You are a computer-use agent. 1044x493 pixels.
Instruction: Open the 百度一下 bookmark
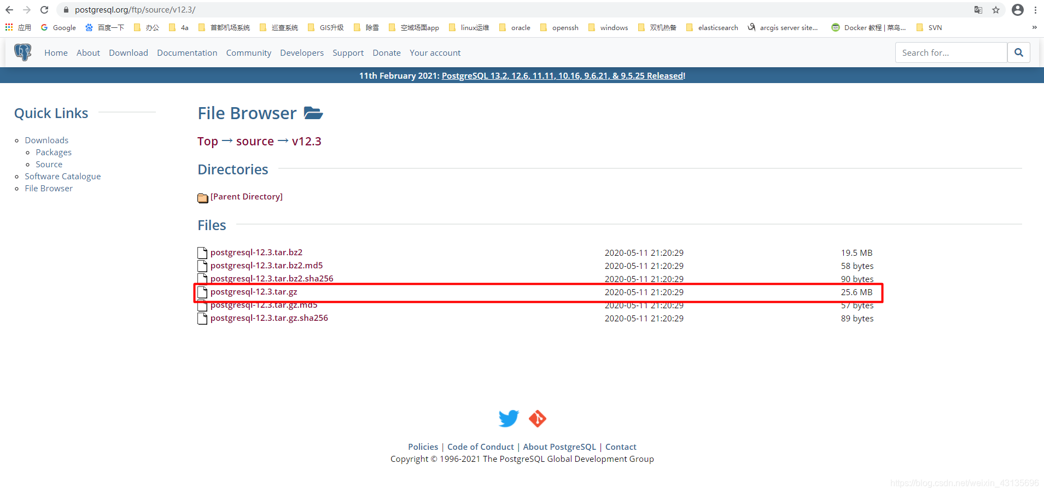pos(104,27)
